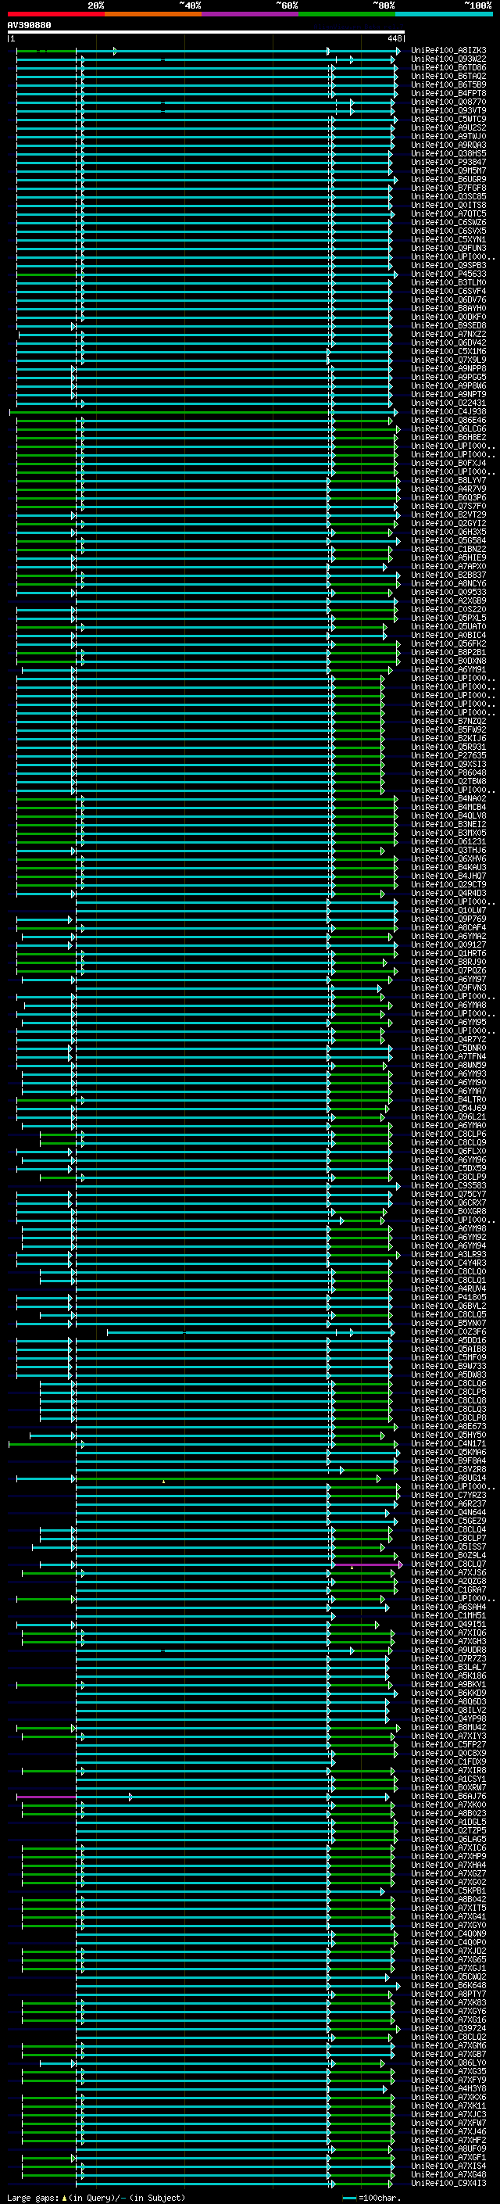Select the UniRef100_Q5AIB8 label
Viewport: 500px width, 2204px height.
click(x=448, y=1349)
